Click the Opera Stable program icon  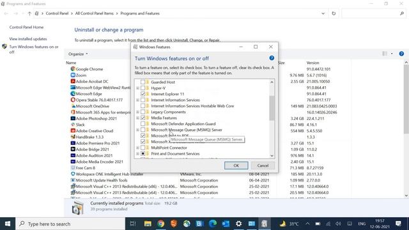click(73, 100)
